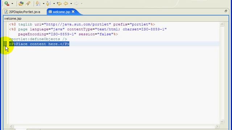This screenshot has height=130, width=232.
Task: Click the welcome.jsp breadcrumb label
Action: [13, 18]
